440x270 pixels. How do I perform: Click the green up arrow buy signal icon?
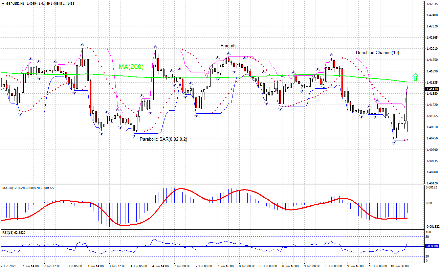pos(416,77)
